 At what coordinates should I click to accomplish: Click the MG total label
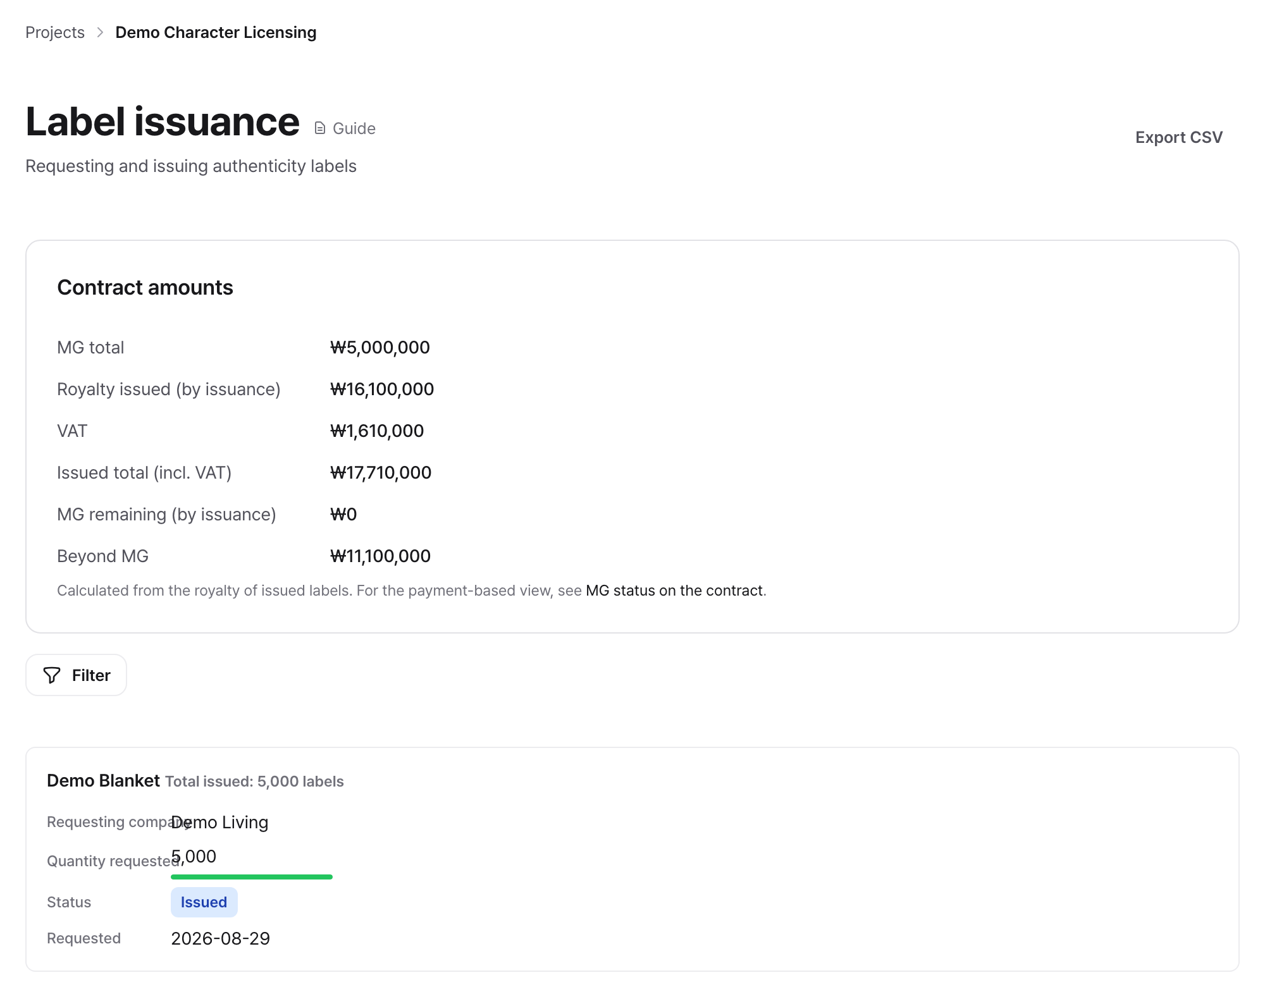(x=90, y=348)
